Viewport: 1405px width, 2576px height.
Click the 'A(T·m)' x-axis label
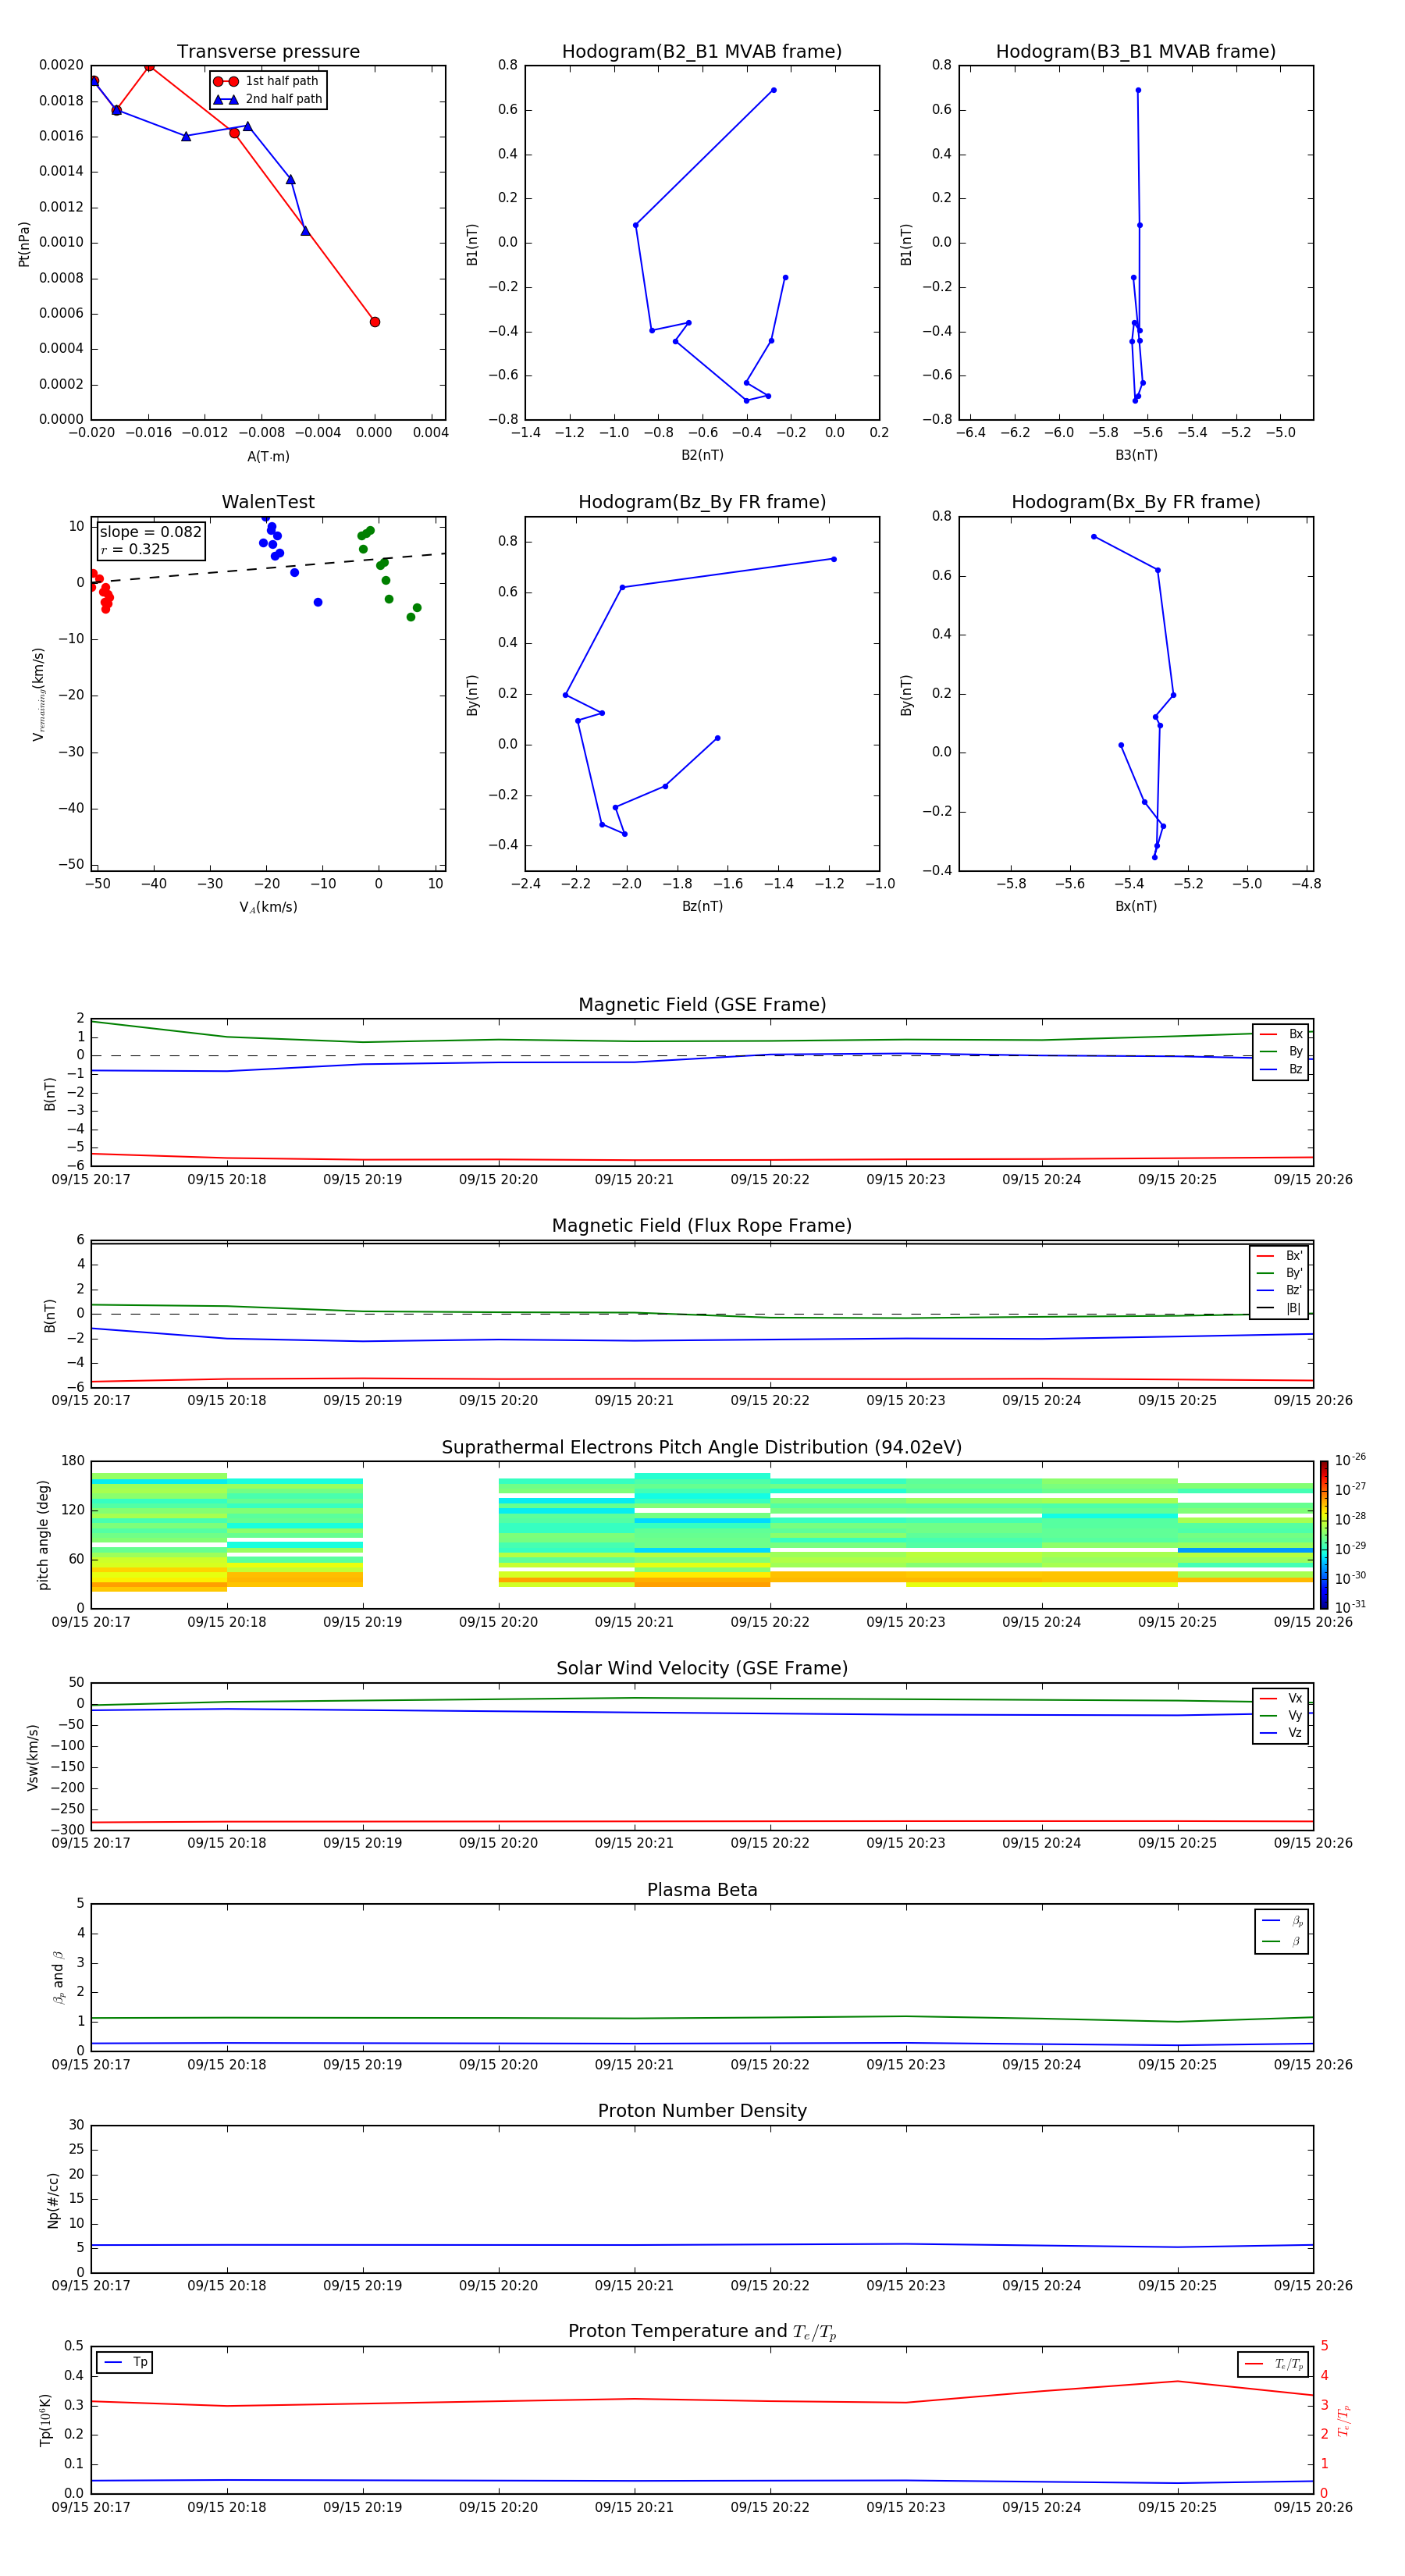coord(268,456)
